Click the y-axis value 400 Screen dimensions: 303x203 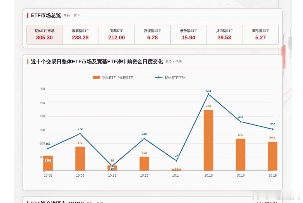[42, 116]
